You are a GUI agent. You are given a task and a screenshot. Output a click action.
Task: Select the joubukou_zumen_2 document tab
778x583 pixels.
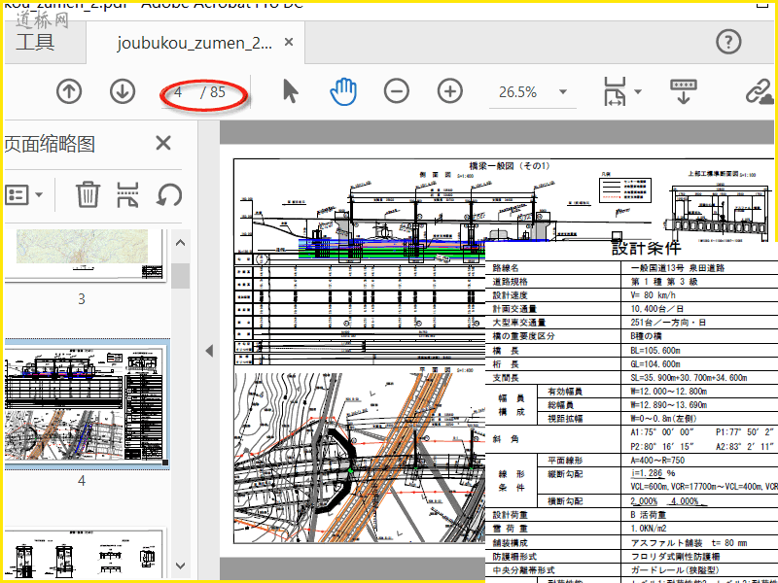point(194,43)
